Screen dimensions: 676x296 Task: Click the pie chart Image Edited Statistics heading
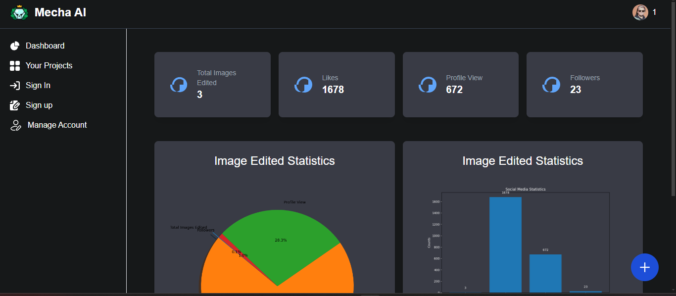pyautogui.click(x=275, y=161)
